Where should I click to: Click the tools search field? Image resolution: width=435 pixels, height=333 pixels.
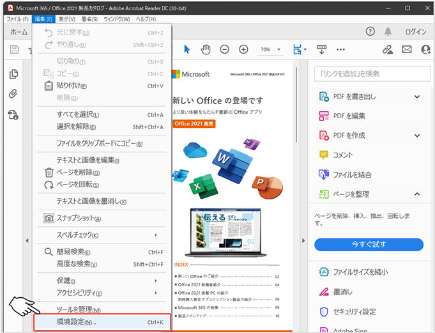[372, 74]
